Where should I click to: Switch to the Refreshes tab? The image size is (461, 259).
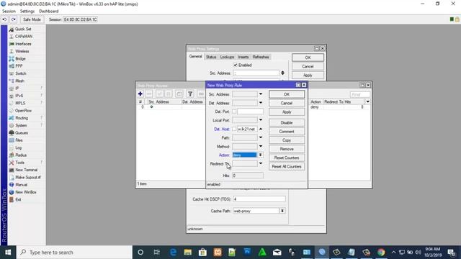pyautogui.click(x=261, y=57)
